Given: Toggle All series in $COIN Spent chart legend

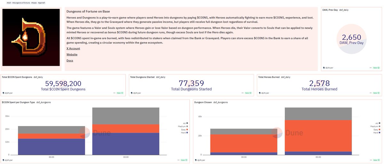Looking at the screenshot, I should (185, 123).
